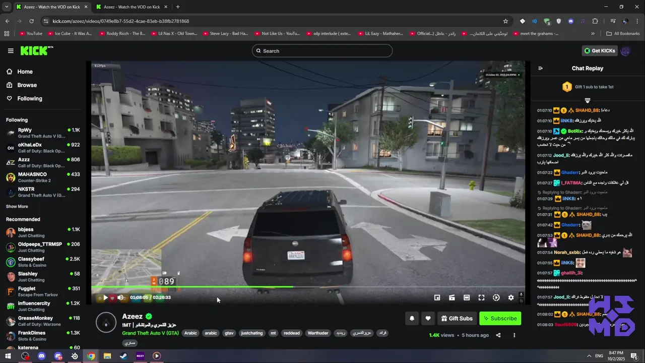
Task: Open playback speed control in player
Action: (496, 297)
